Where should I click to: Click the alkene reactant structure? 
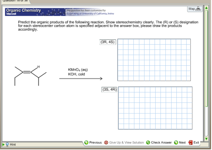[x=31, y=76]
